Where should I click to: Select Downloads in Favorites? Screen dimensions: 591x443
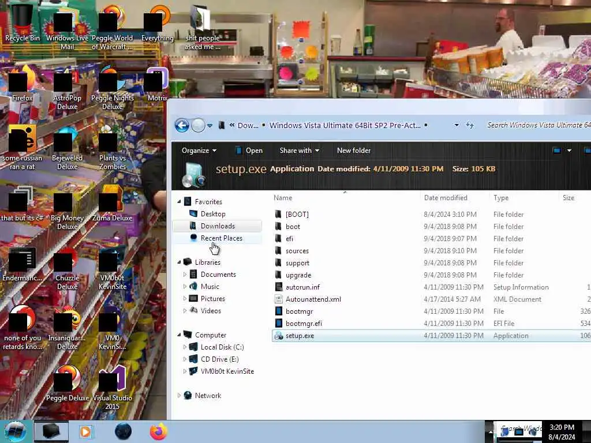(x=218, y=226)
